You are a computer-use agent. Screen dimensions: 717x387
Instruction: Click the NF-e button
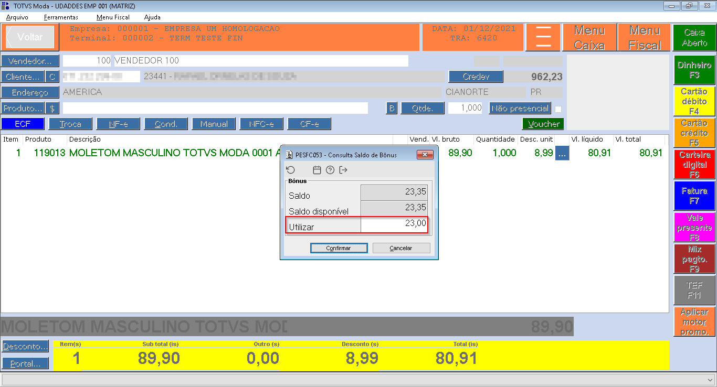[x=118, y=124]
